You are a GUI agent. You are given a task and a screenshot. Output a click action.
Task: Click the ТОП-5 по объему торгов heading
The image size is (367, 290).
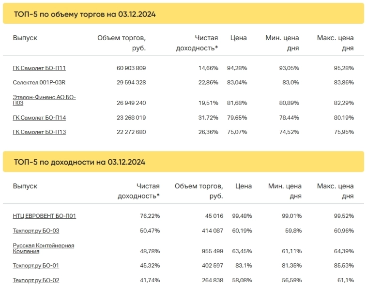[85, 15]
